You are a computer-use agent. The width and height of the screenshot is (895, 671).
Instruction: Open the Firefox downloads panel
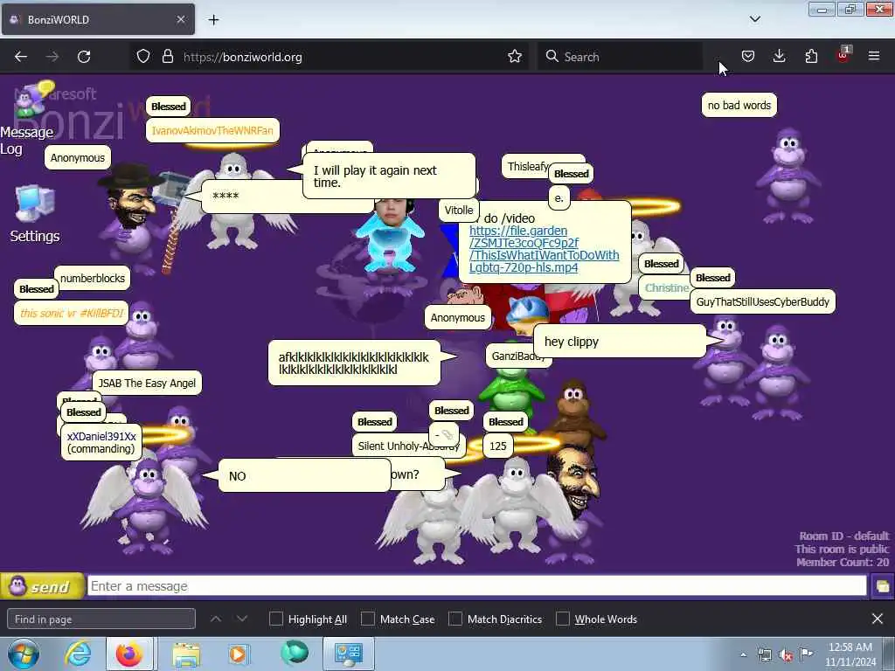click(779, 57)
